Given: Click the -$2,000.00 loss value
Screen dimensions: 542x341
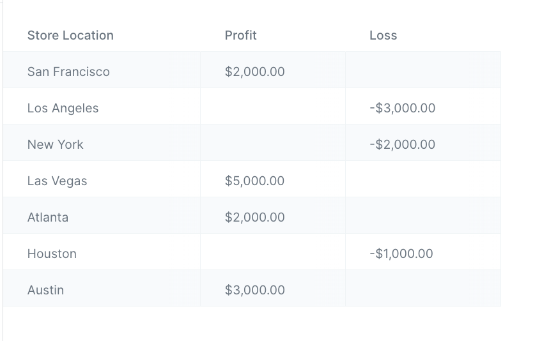Looking at the screenshot, I should click(402, 145).
